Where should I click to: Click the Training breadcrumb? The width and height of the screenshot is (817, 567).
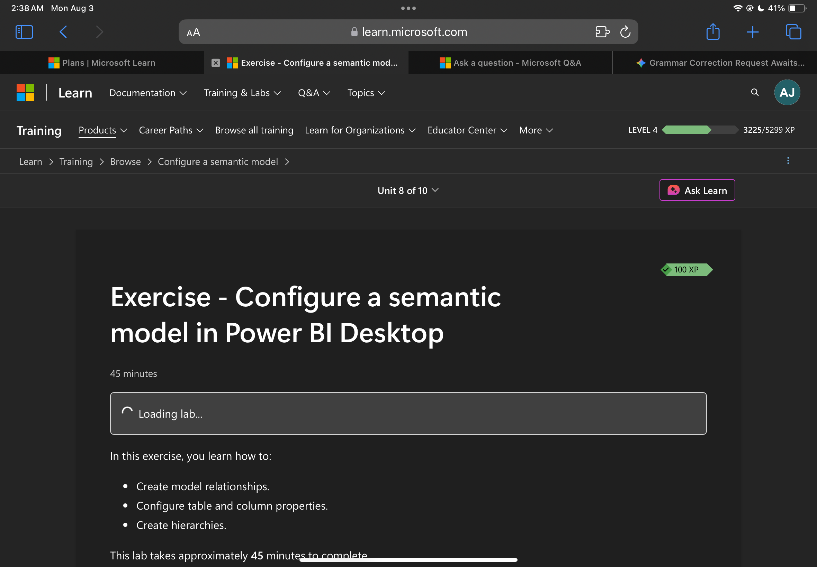76,162
